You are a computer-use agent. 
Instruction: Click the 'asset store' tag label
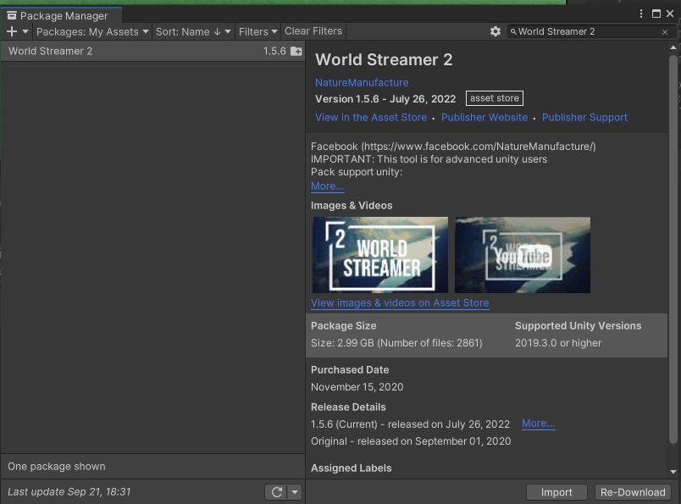(495, 98)
